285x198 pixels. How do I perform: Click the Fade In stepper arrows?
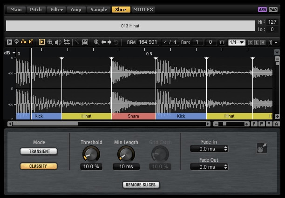[x=225, y=149]
